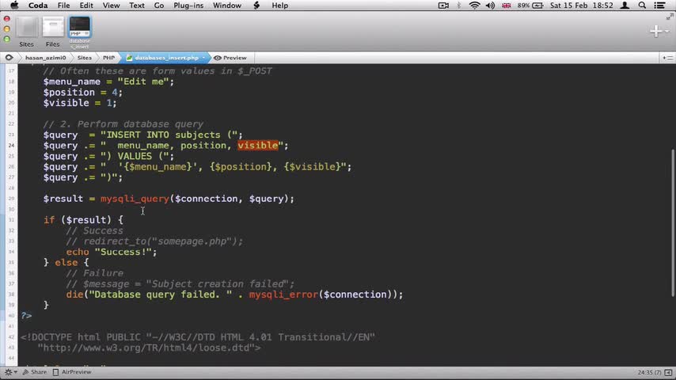Click the battery 89% indicator

[x=530, y=6]
